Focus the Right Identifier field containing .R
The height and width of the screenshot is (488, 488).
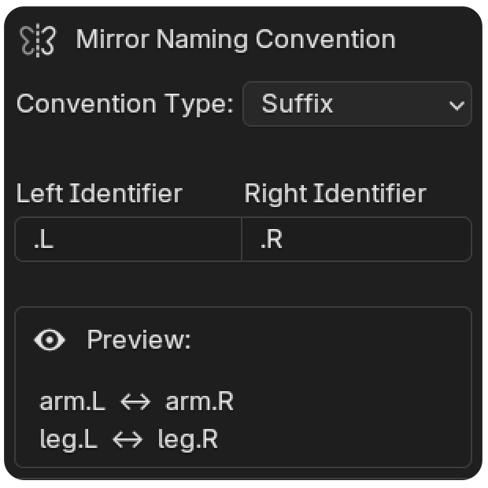pyautogui.click(x=357, y=239)
